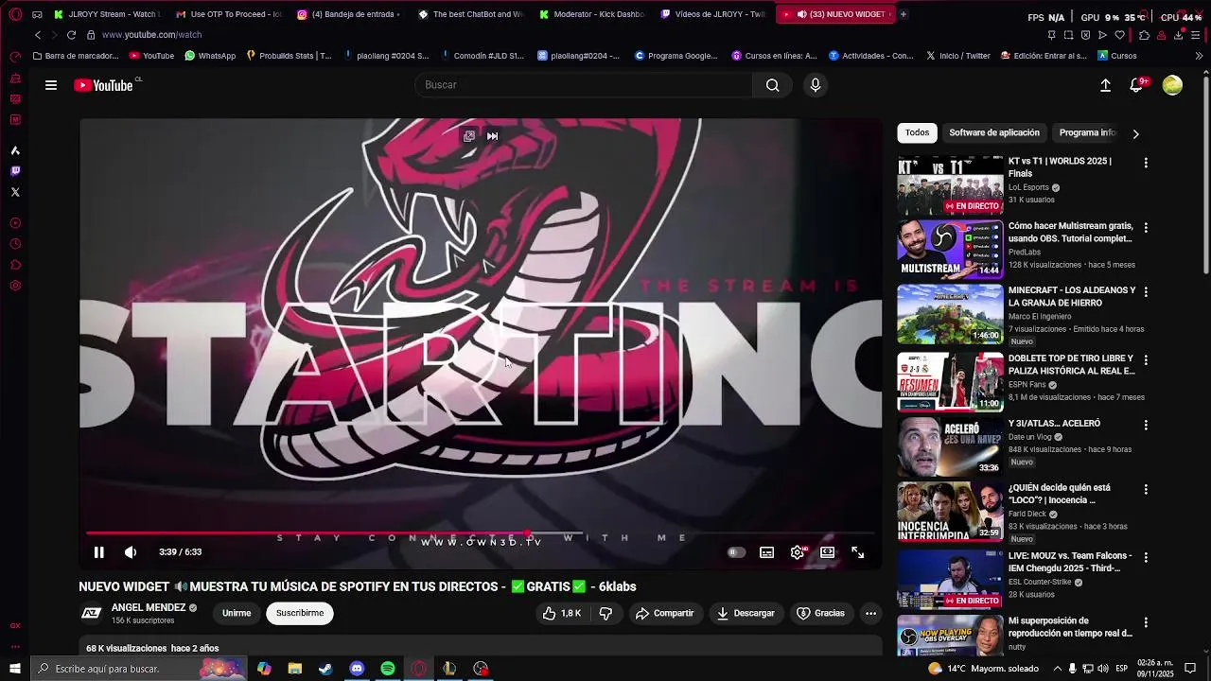
Task: Switch to theater mode view
Action: 828,552
